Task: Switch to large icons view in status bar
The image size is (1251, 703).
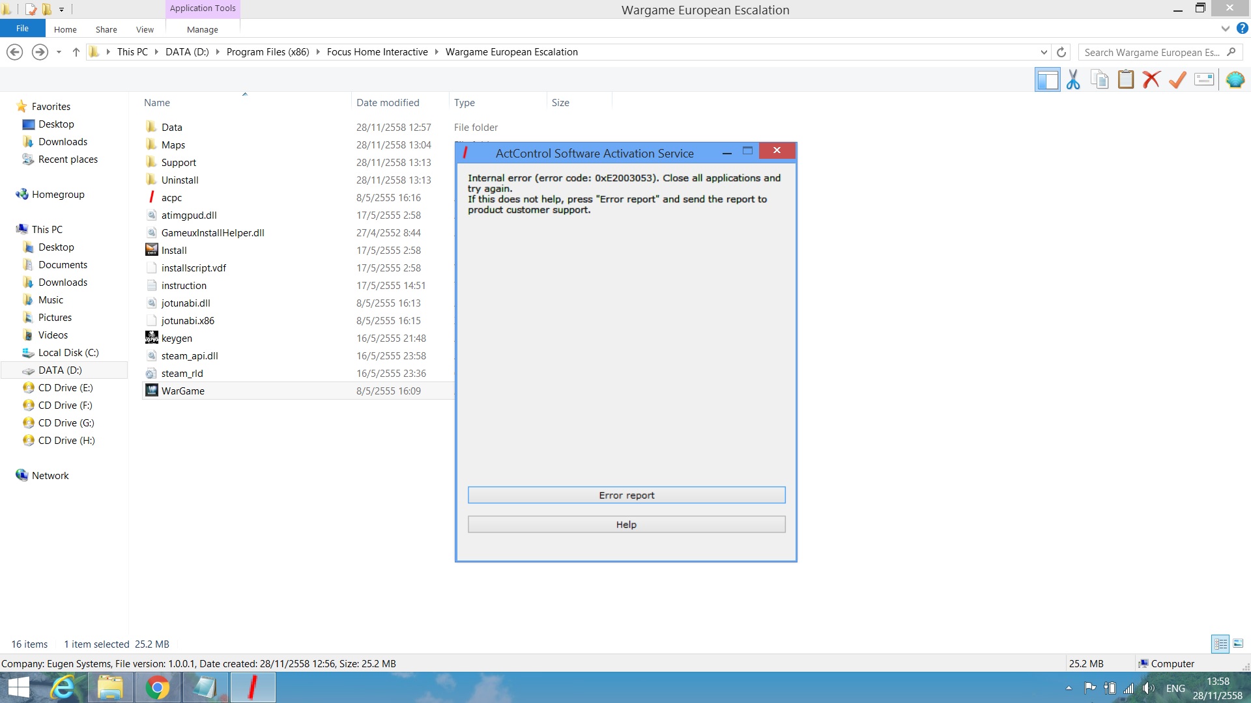Action: click(x=1238, y=644)
